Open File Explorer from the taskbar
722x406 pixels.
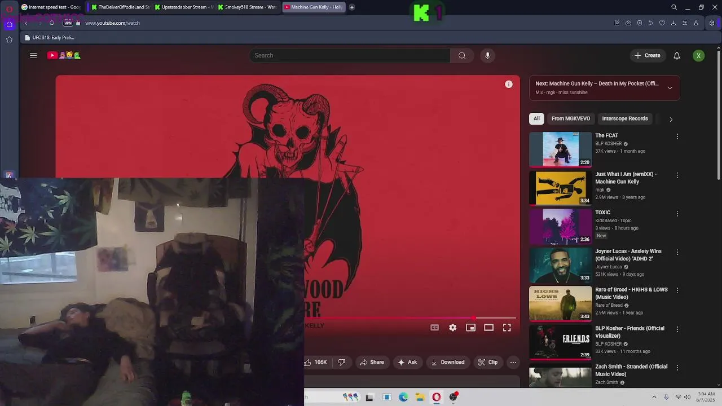[x=420, y=397]
